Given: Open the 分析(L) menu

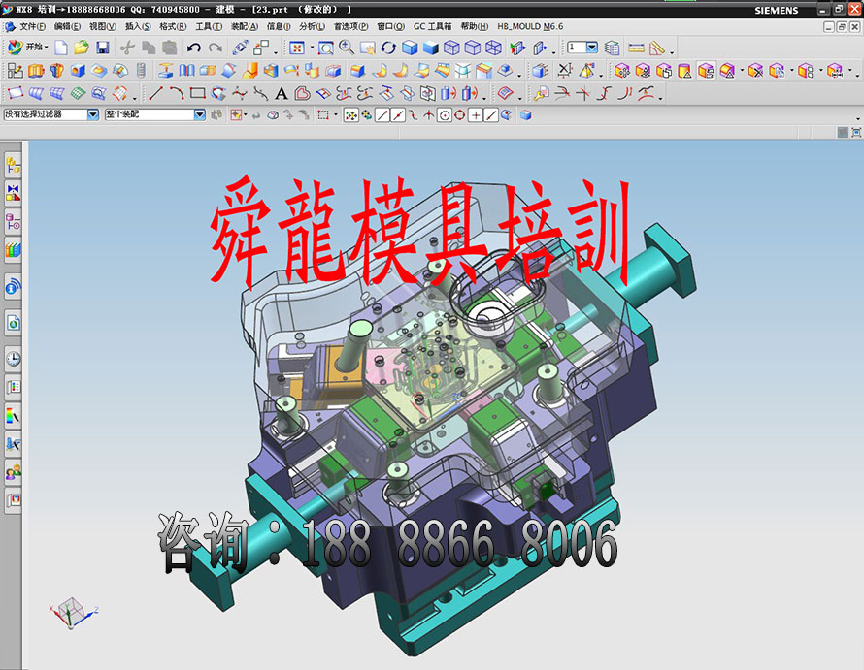Looking at the screenshot, I should tap(312, 26).
